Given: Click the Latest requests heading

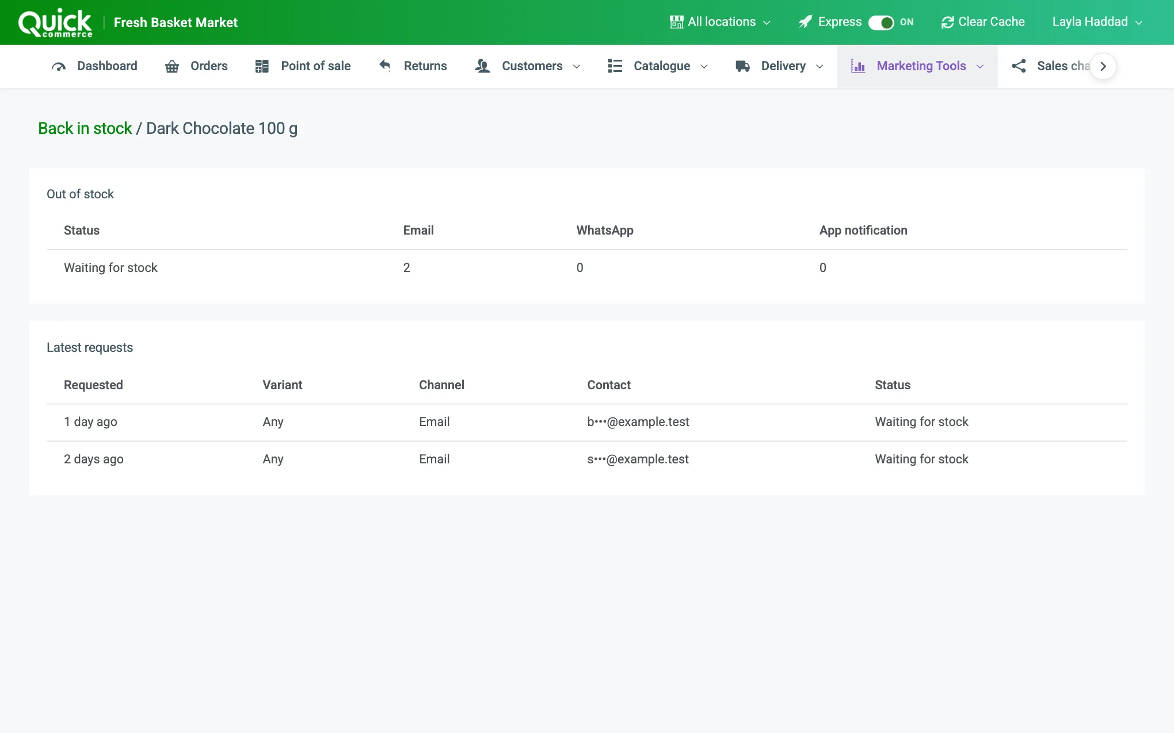Looking at the screenshot, I should pos(90,348).
